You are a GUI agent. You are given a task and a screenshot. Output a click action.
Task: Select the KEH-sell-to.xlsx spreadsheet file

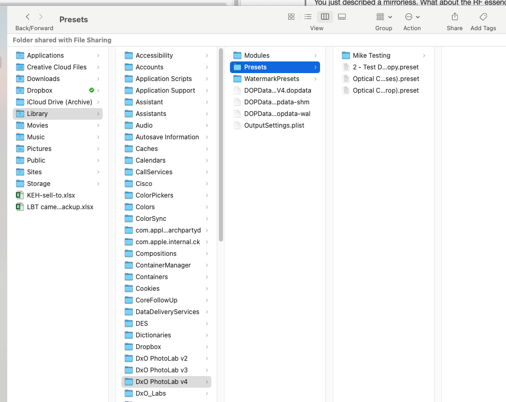51,195
